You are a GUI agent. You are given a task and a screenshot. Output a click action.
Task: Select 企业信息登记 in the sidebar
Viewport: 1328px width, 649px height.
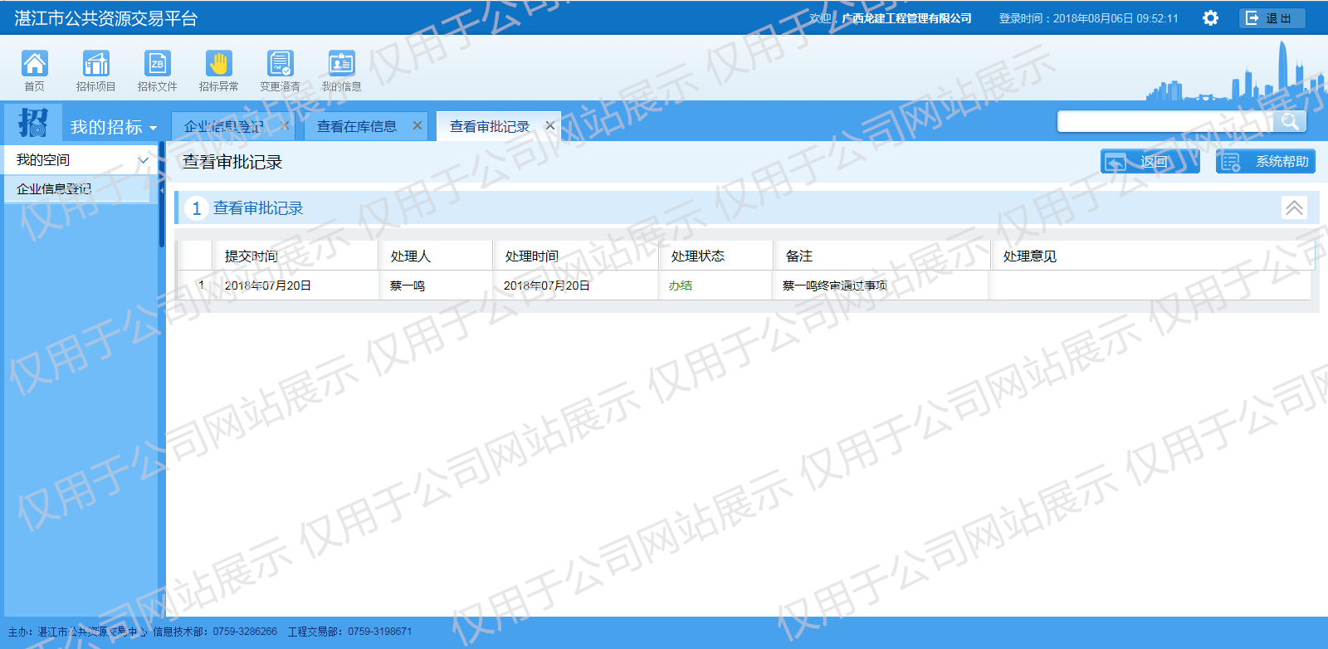pyautogui.click(x=76, y=189)
